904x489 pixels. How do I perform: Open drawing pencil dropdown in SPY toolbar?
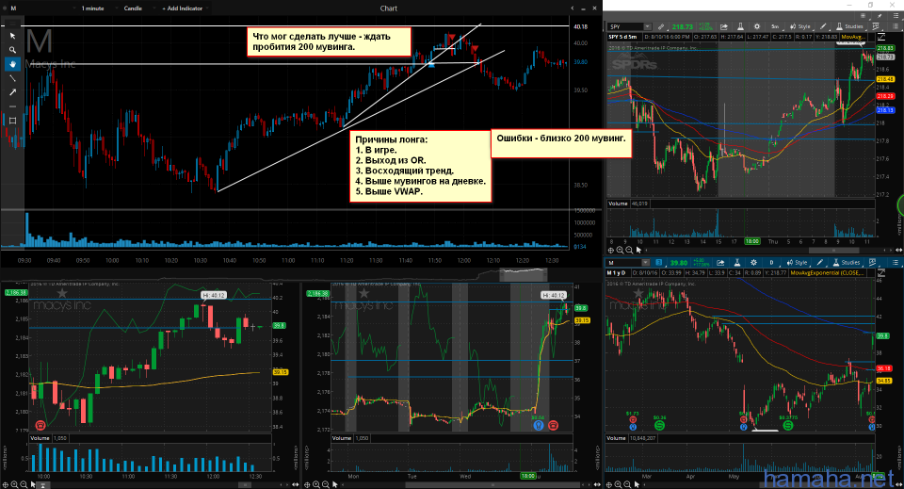pyautogui.click(x=825, y=26)
